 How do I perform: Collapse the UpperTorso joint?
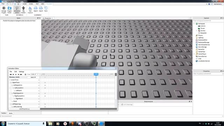(11, 83)
